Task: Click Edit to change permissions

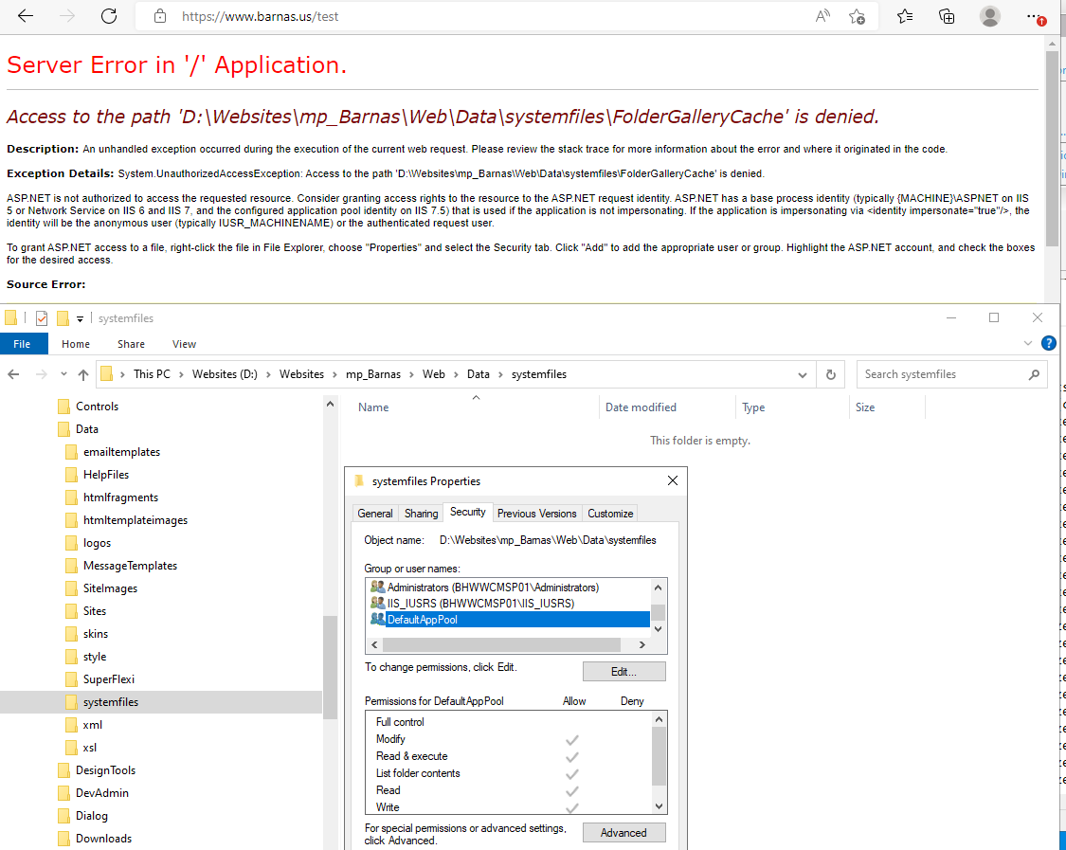Action: (x=624, y=671)
